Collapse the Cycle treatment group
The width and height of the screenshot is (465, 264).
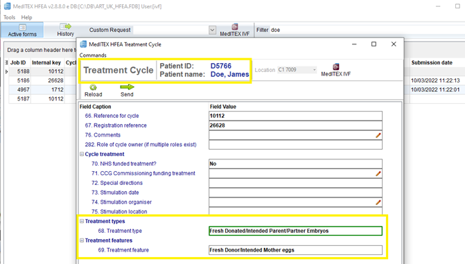click(82, 154)
